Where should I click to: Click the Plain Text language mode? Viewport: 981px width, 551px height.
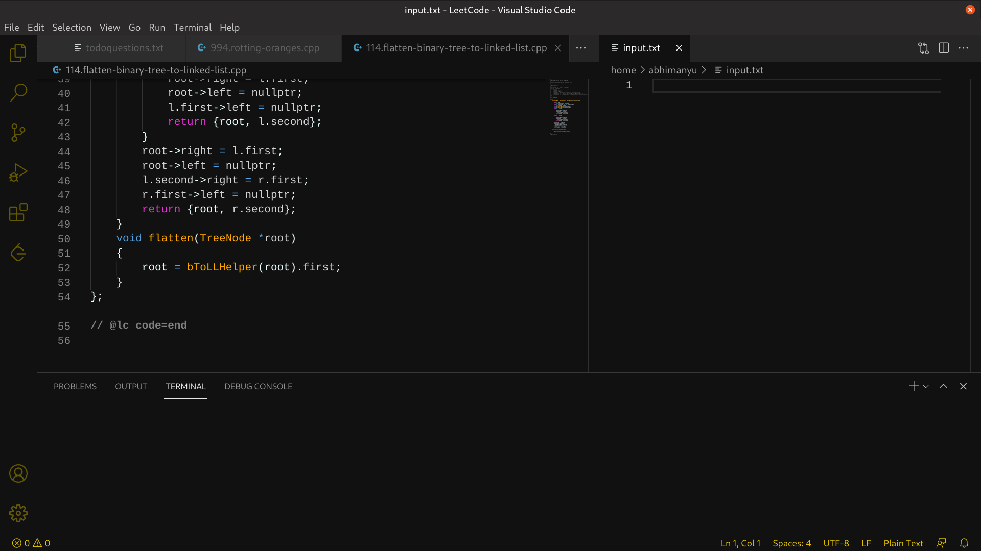point(903,543)
